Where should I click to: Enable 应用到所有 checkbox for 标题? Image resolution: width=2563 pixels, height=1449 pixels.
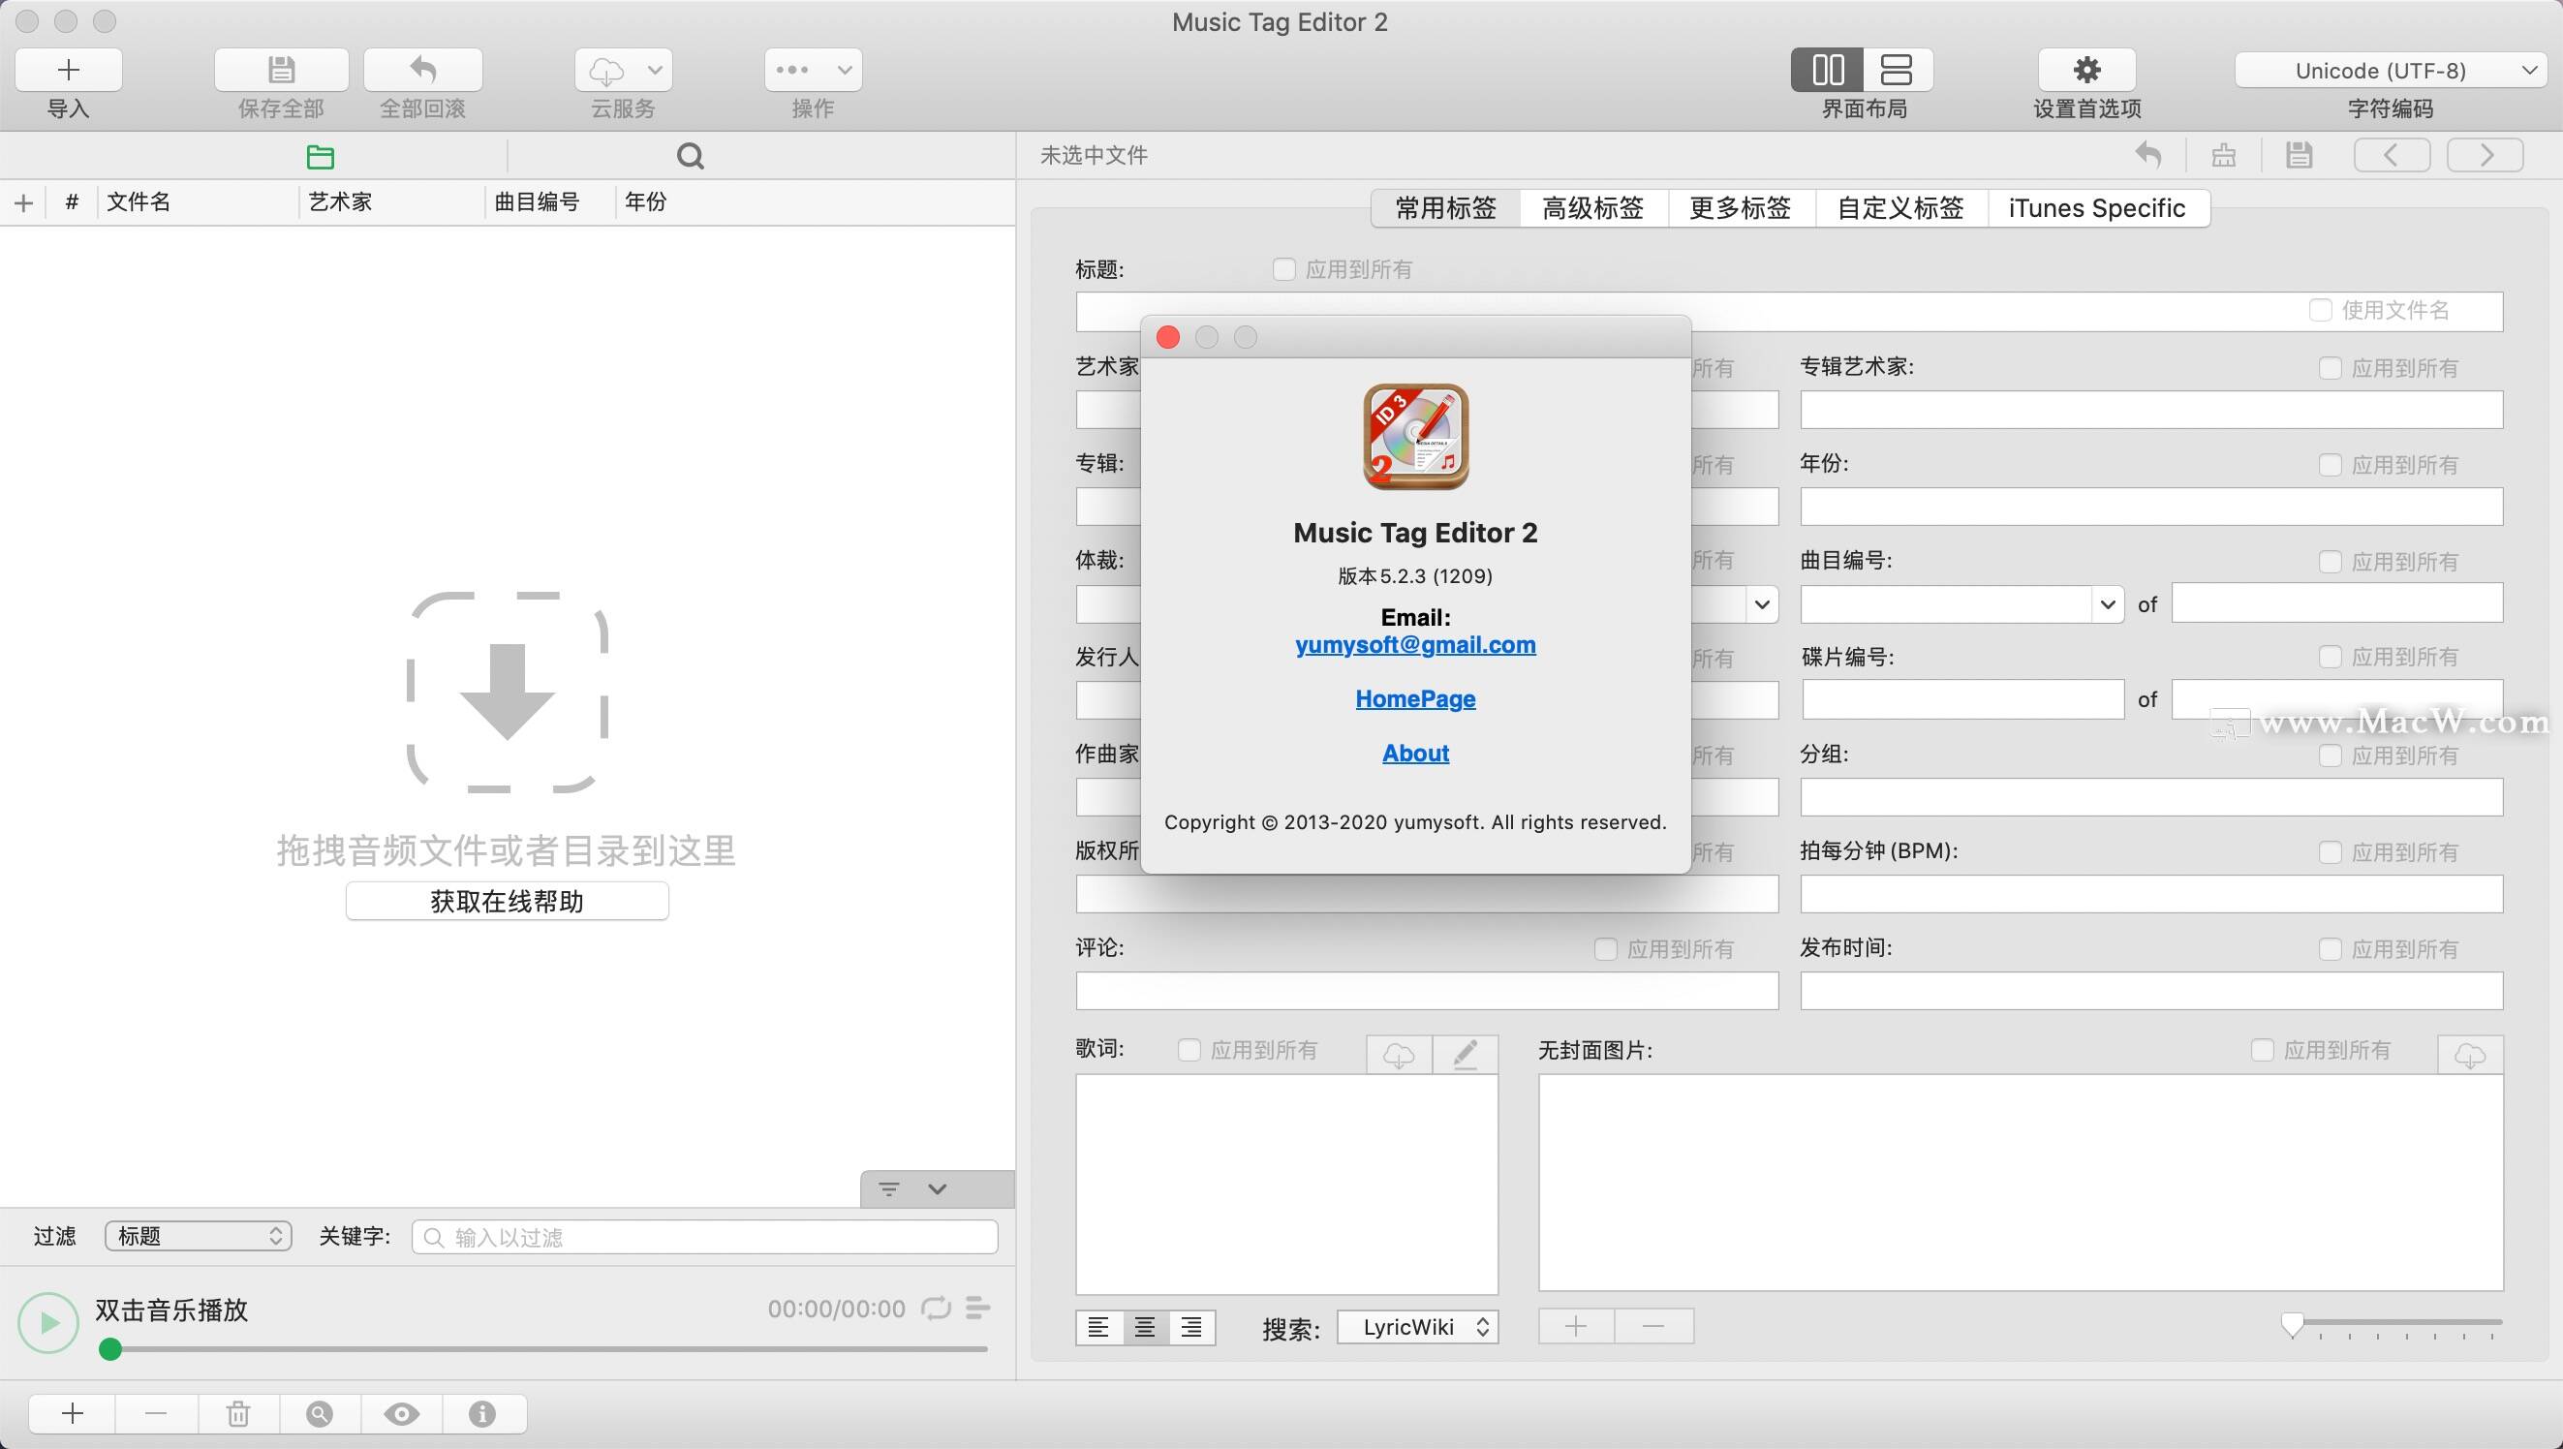(1284, 269)
